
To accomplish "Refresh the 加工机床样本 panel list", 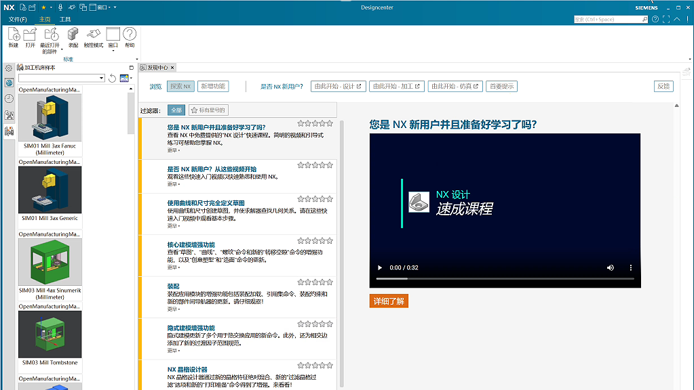I will pos(113,78).
